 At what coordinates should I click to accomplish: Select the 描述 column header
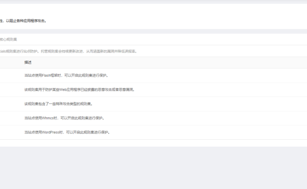click(x=28, y=62)
